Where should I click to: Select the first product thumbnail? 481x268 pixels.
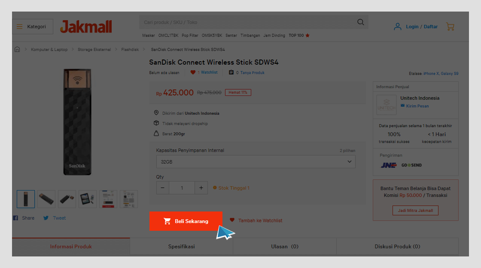pyautogui.click(x=26, y=199)
